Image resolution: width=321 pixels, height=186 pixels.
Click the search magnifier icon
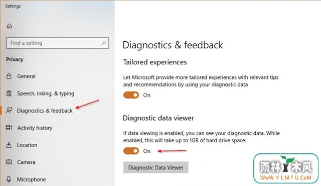coord(104,43)
